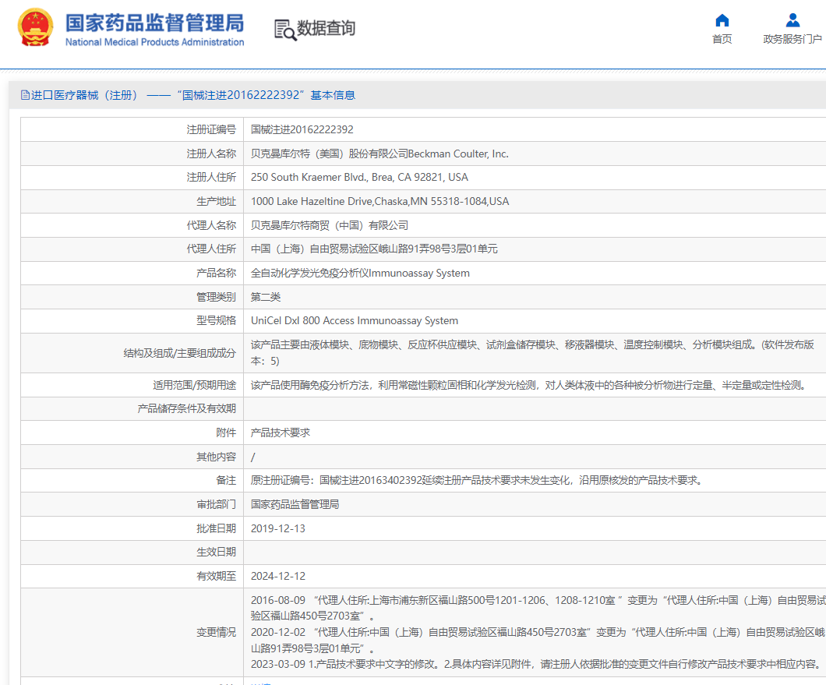Viewport: 826px width, 685px height.
Task: Open the 产品技术要求 attachment
Action: pyautogui.click(x=281, y=433)
